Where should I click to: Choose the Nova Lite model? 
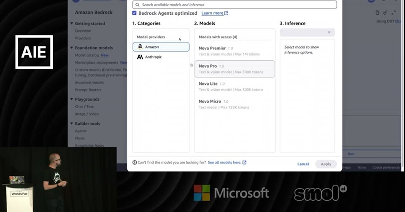tap(235, 87)
